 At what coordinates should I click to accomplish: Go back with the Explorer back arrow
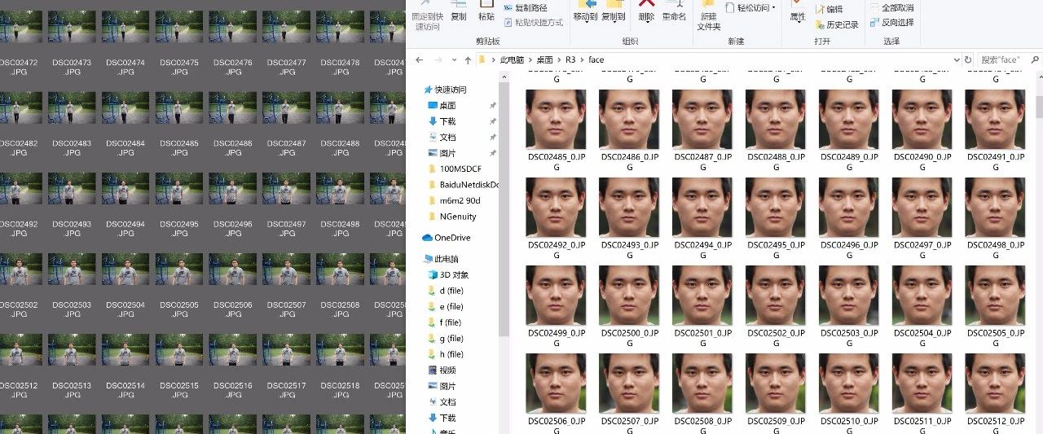tap(419, 59)
